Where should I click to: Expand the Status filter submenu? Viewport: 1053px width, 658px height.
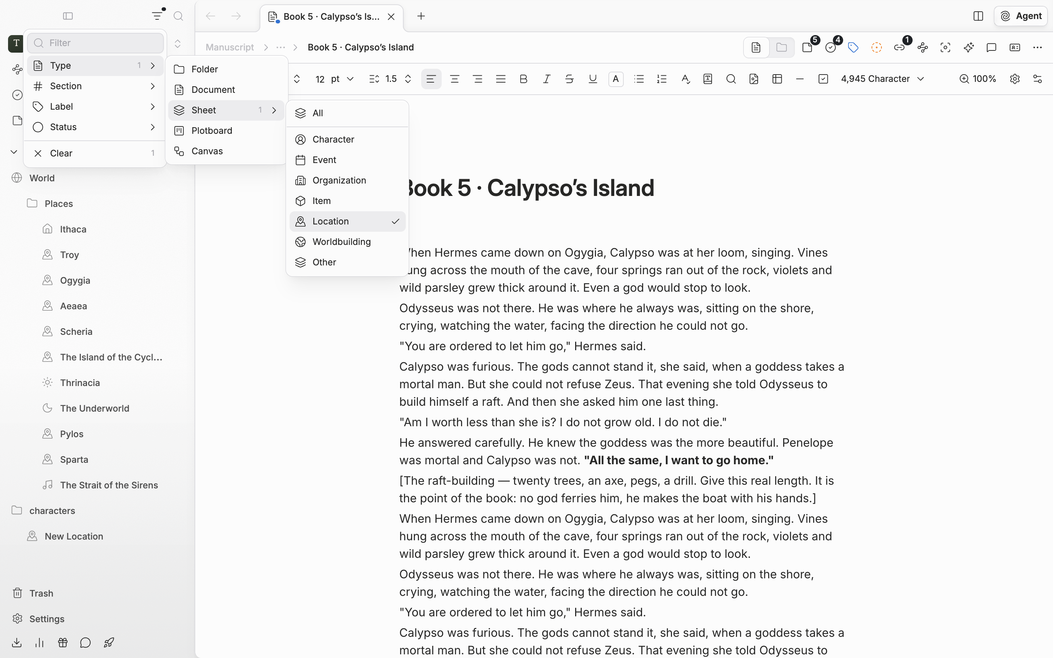(96, 126)
